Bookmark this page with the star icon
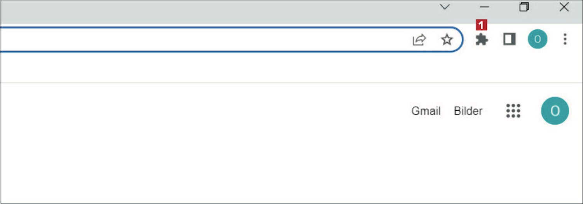This screenshot has width=583, height=204. [447, 39]
